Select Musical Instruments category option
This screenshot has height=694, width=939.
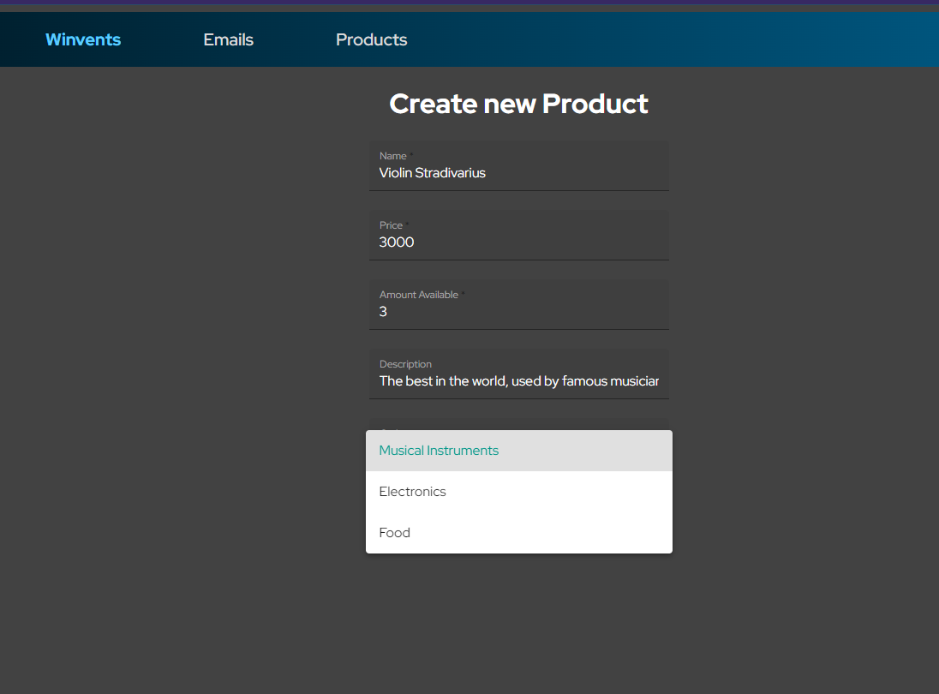pos(518,451)
